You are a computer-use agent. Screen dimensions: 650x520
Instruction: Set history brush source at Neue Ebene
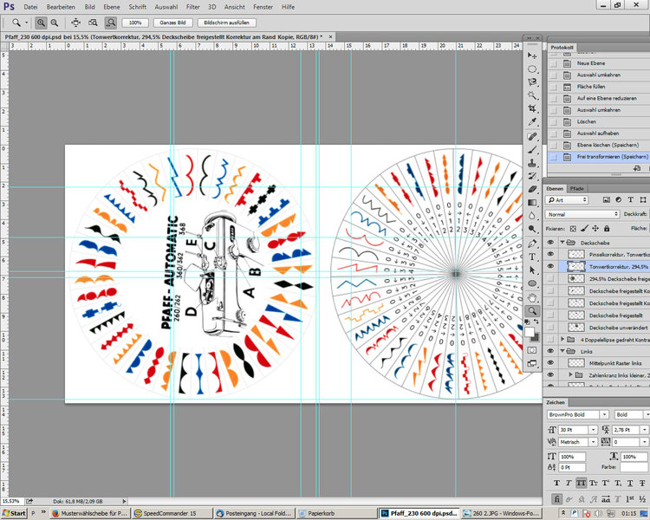pos(553,63)
